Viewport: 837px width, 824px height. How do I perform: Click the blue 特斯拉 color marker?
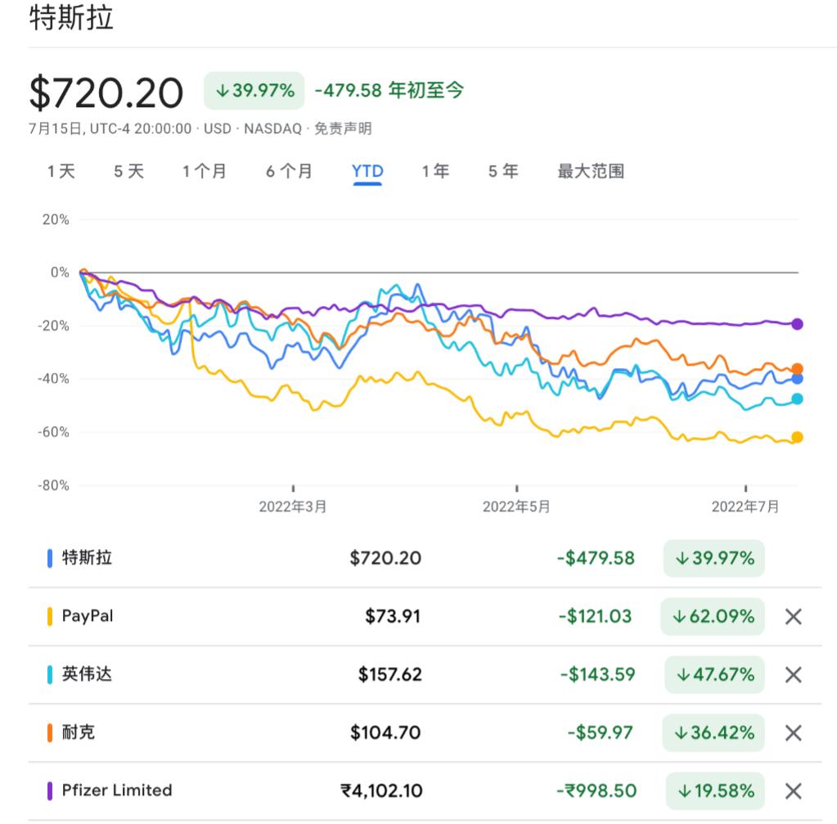point(50,559)
